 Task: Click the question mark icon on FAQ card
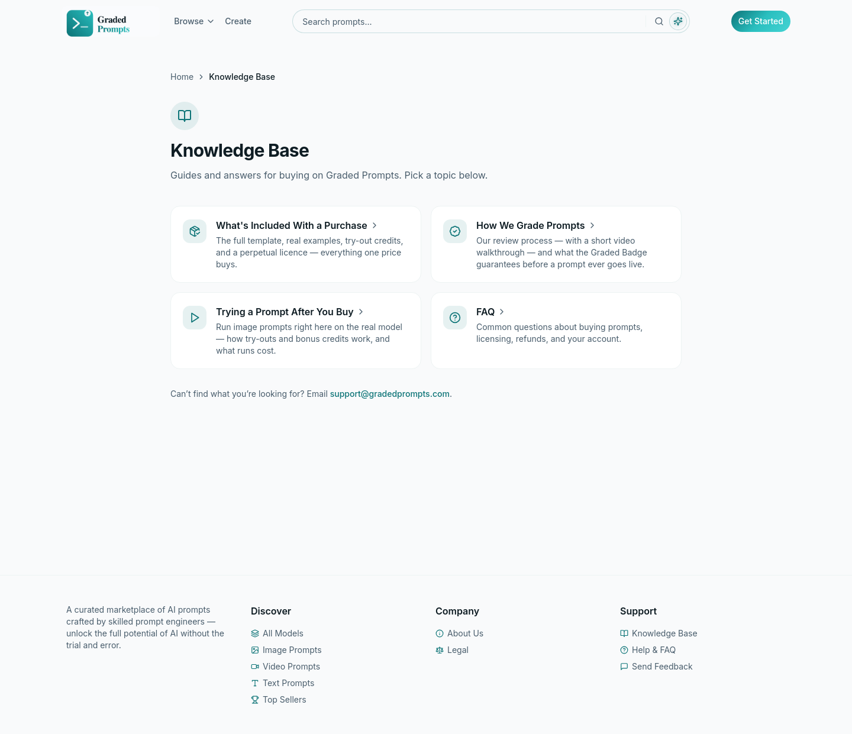pos(455,318)
